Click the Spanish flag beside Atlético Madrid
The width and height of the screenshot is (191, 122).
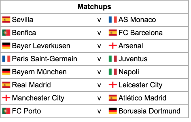(113, 98)
